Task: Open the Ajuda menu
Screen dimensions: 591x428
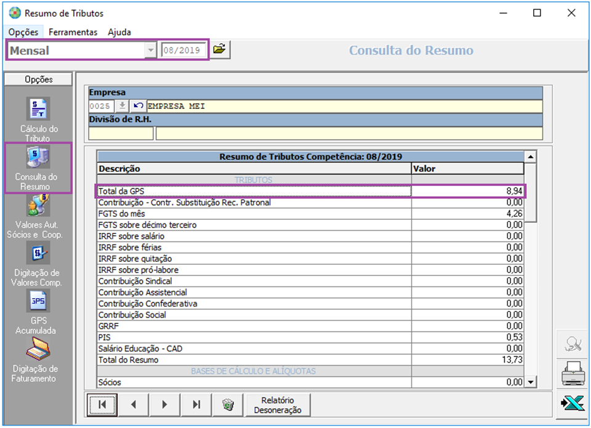Action: [119, 32]
